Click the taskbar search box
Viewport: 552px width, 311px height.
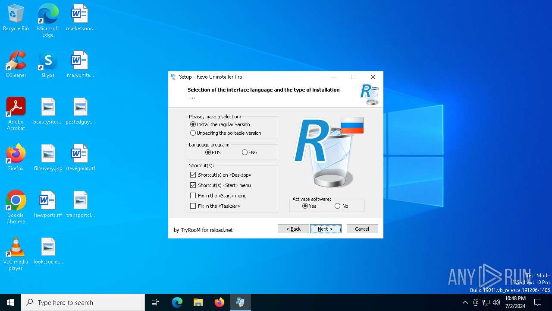click(83, 302)
